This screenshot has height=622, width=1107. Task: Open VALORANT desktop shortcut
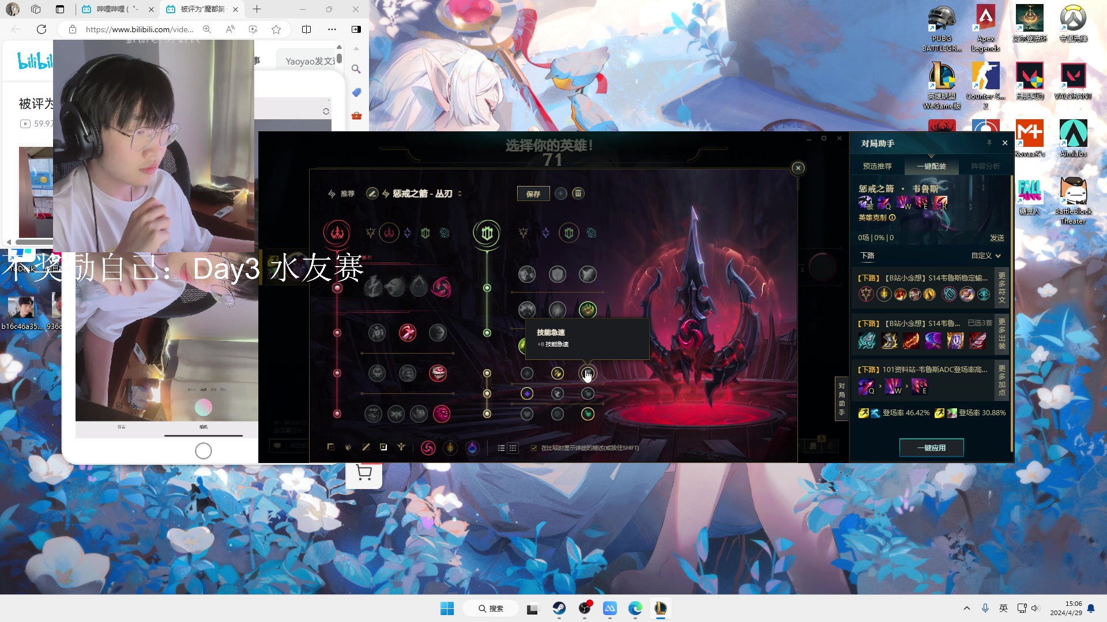click(x=1073, y=81)
